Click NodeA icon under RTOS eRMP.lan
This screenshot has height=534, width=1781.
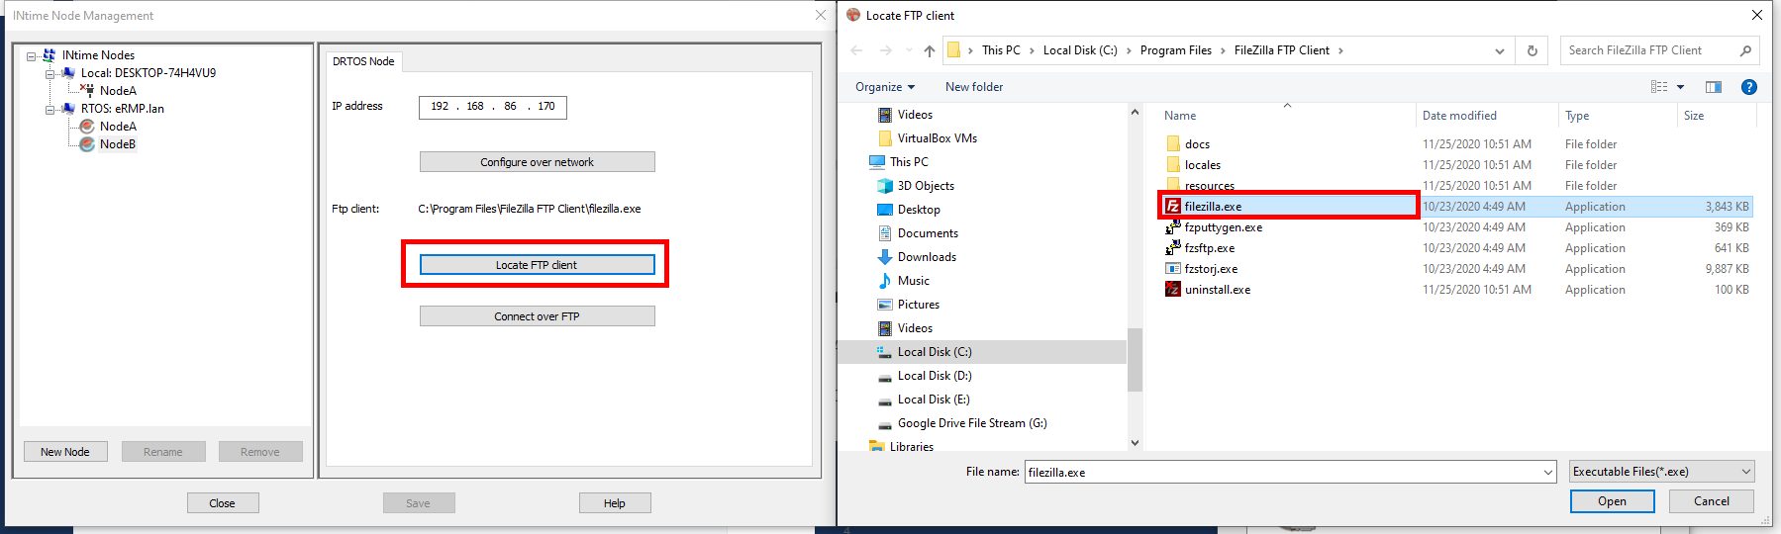(87, 127)
